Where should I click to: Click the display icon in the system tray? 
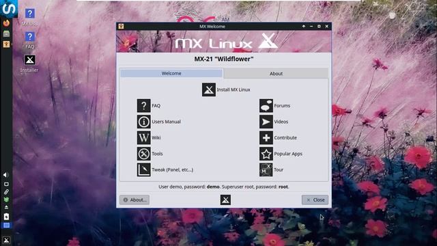tap(6, 184)
